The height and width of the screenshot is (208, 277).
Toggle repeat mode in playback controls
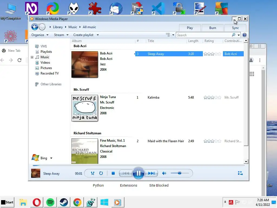point(101,173)
